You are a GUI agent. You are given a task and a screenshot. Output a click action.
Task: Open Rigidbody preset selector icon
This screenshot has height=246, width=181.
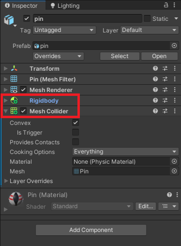165,100
